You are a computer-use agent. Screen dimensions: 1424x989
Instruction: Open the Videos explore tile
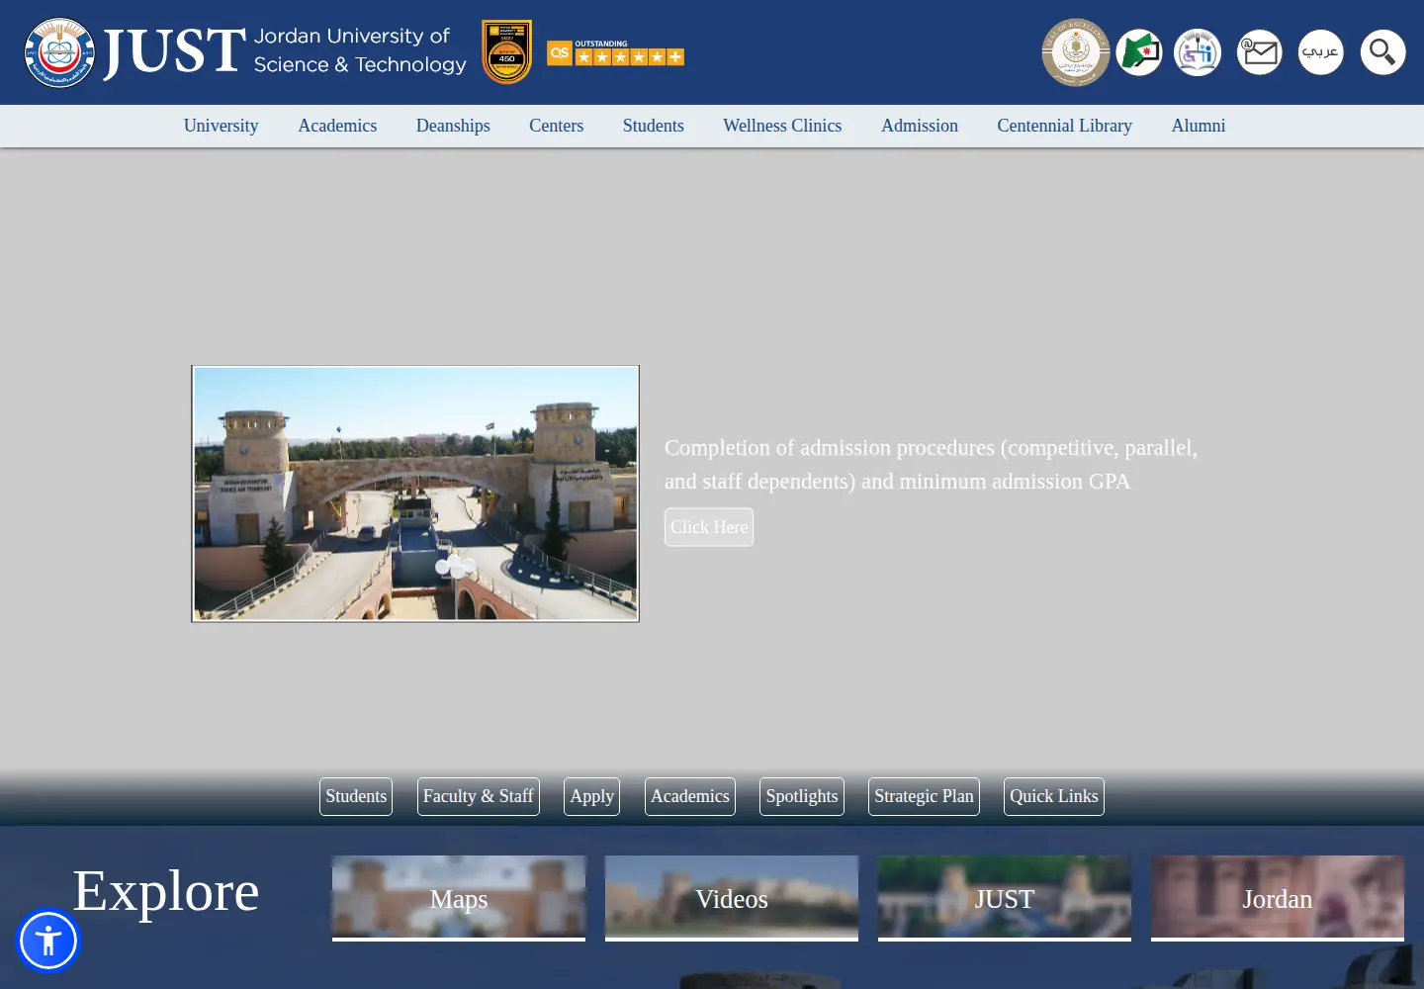[732, 898]
